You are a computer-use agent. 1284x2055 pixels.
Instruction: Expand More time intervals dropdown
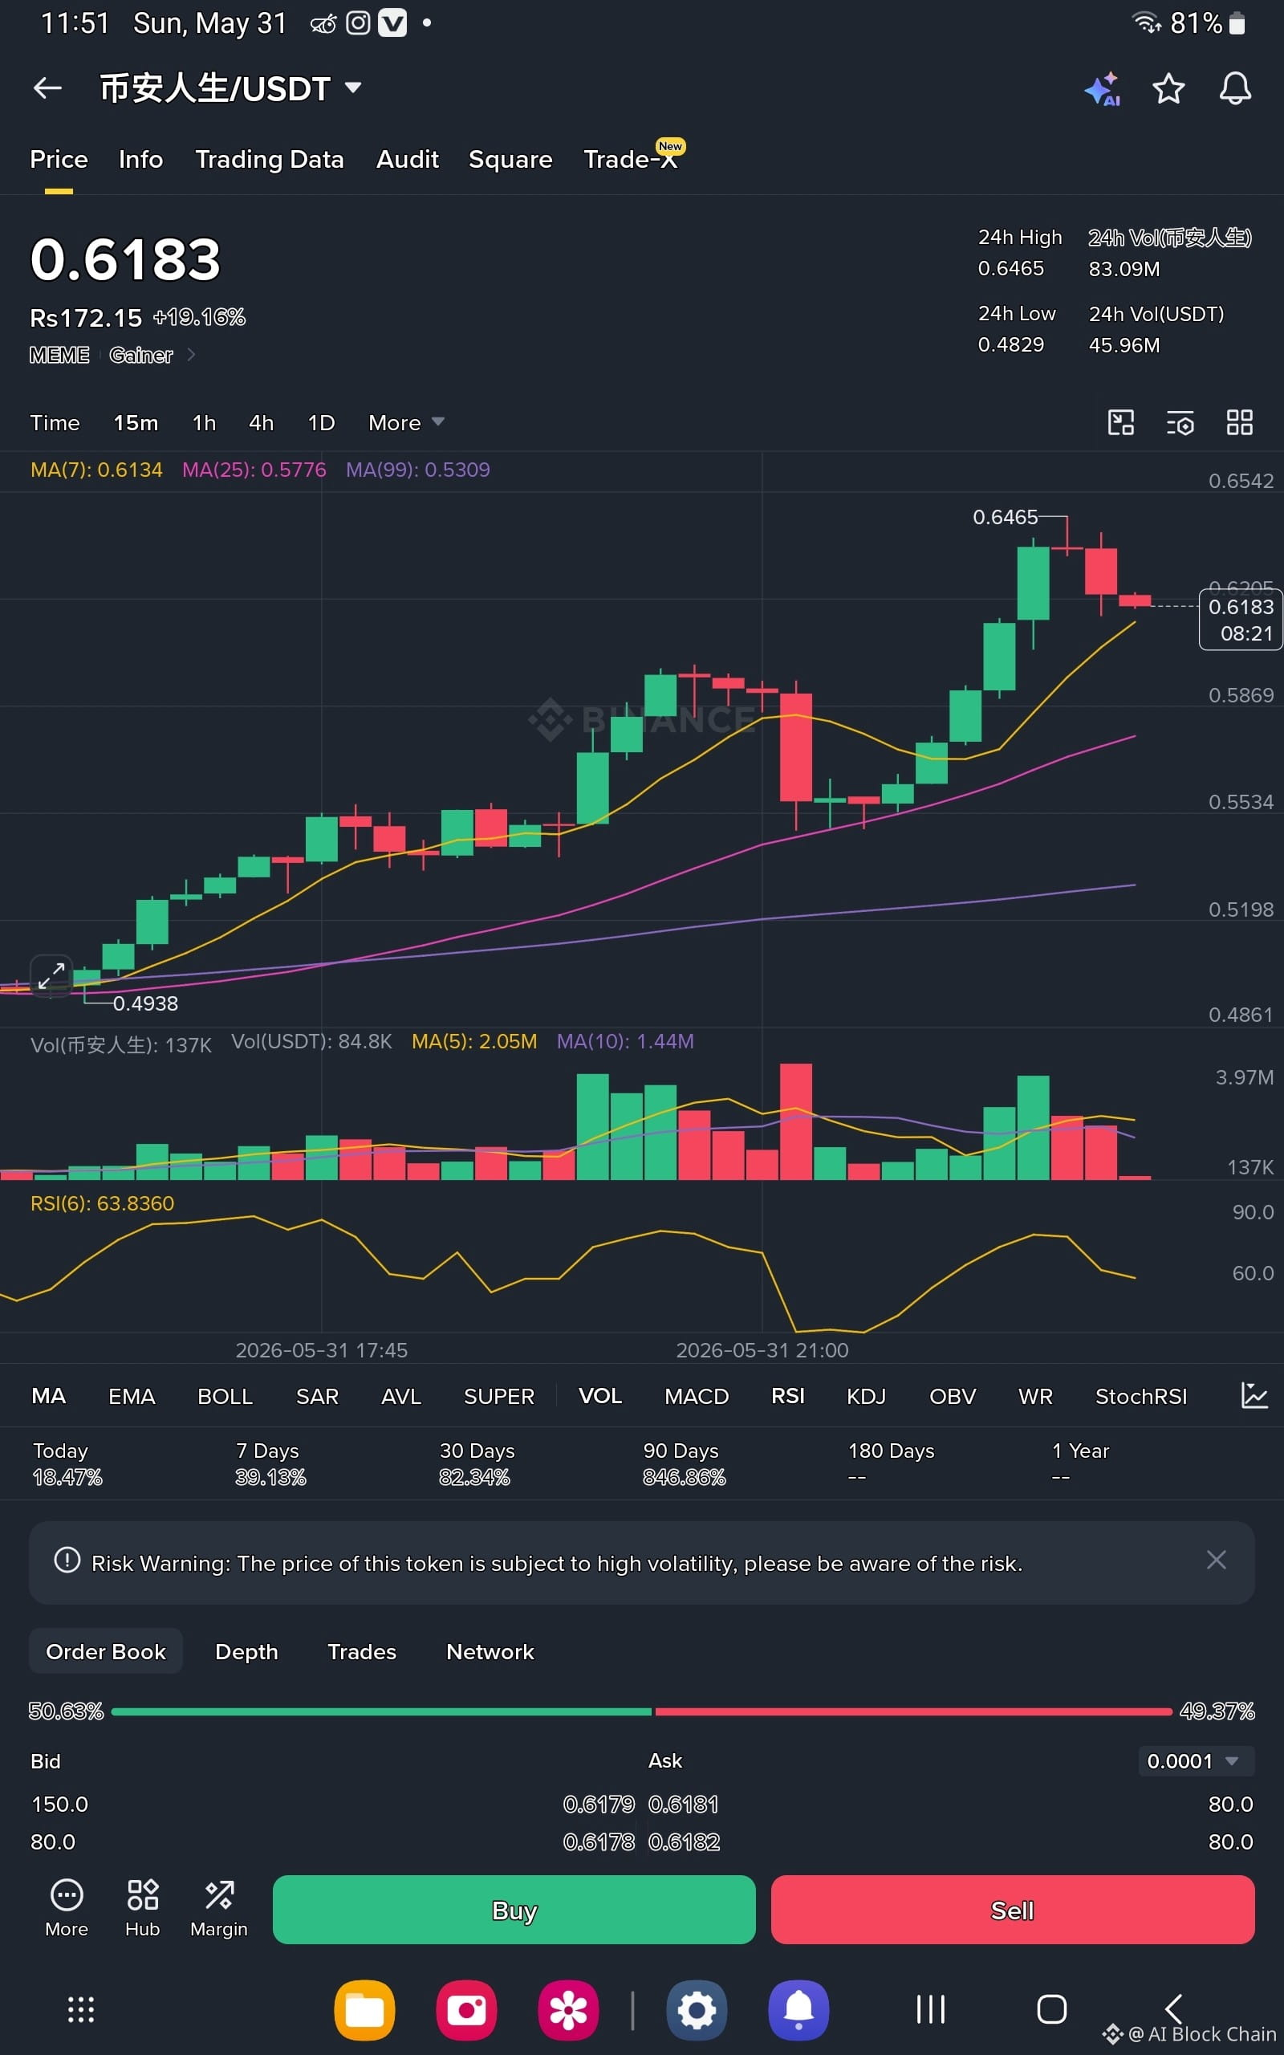(x=406, y=422)
